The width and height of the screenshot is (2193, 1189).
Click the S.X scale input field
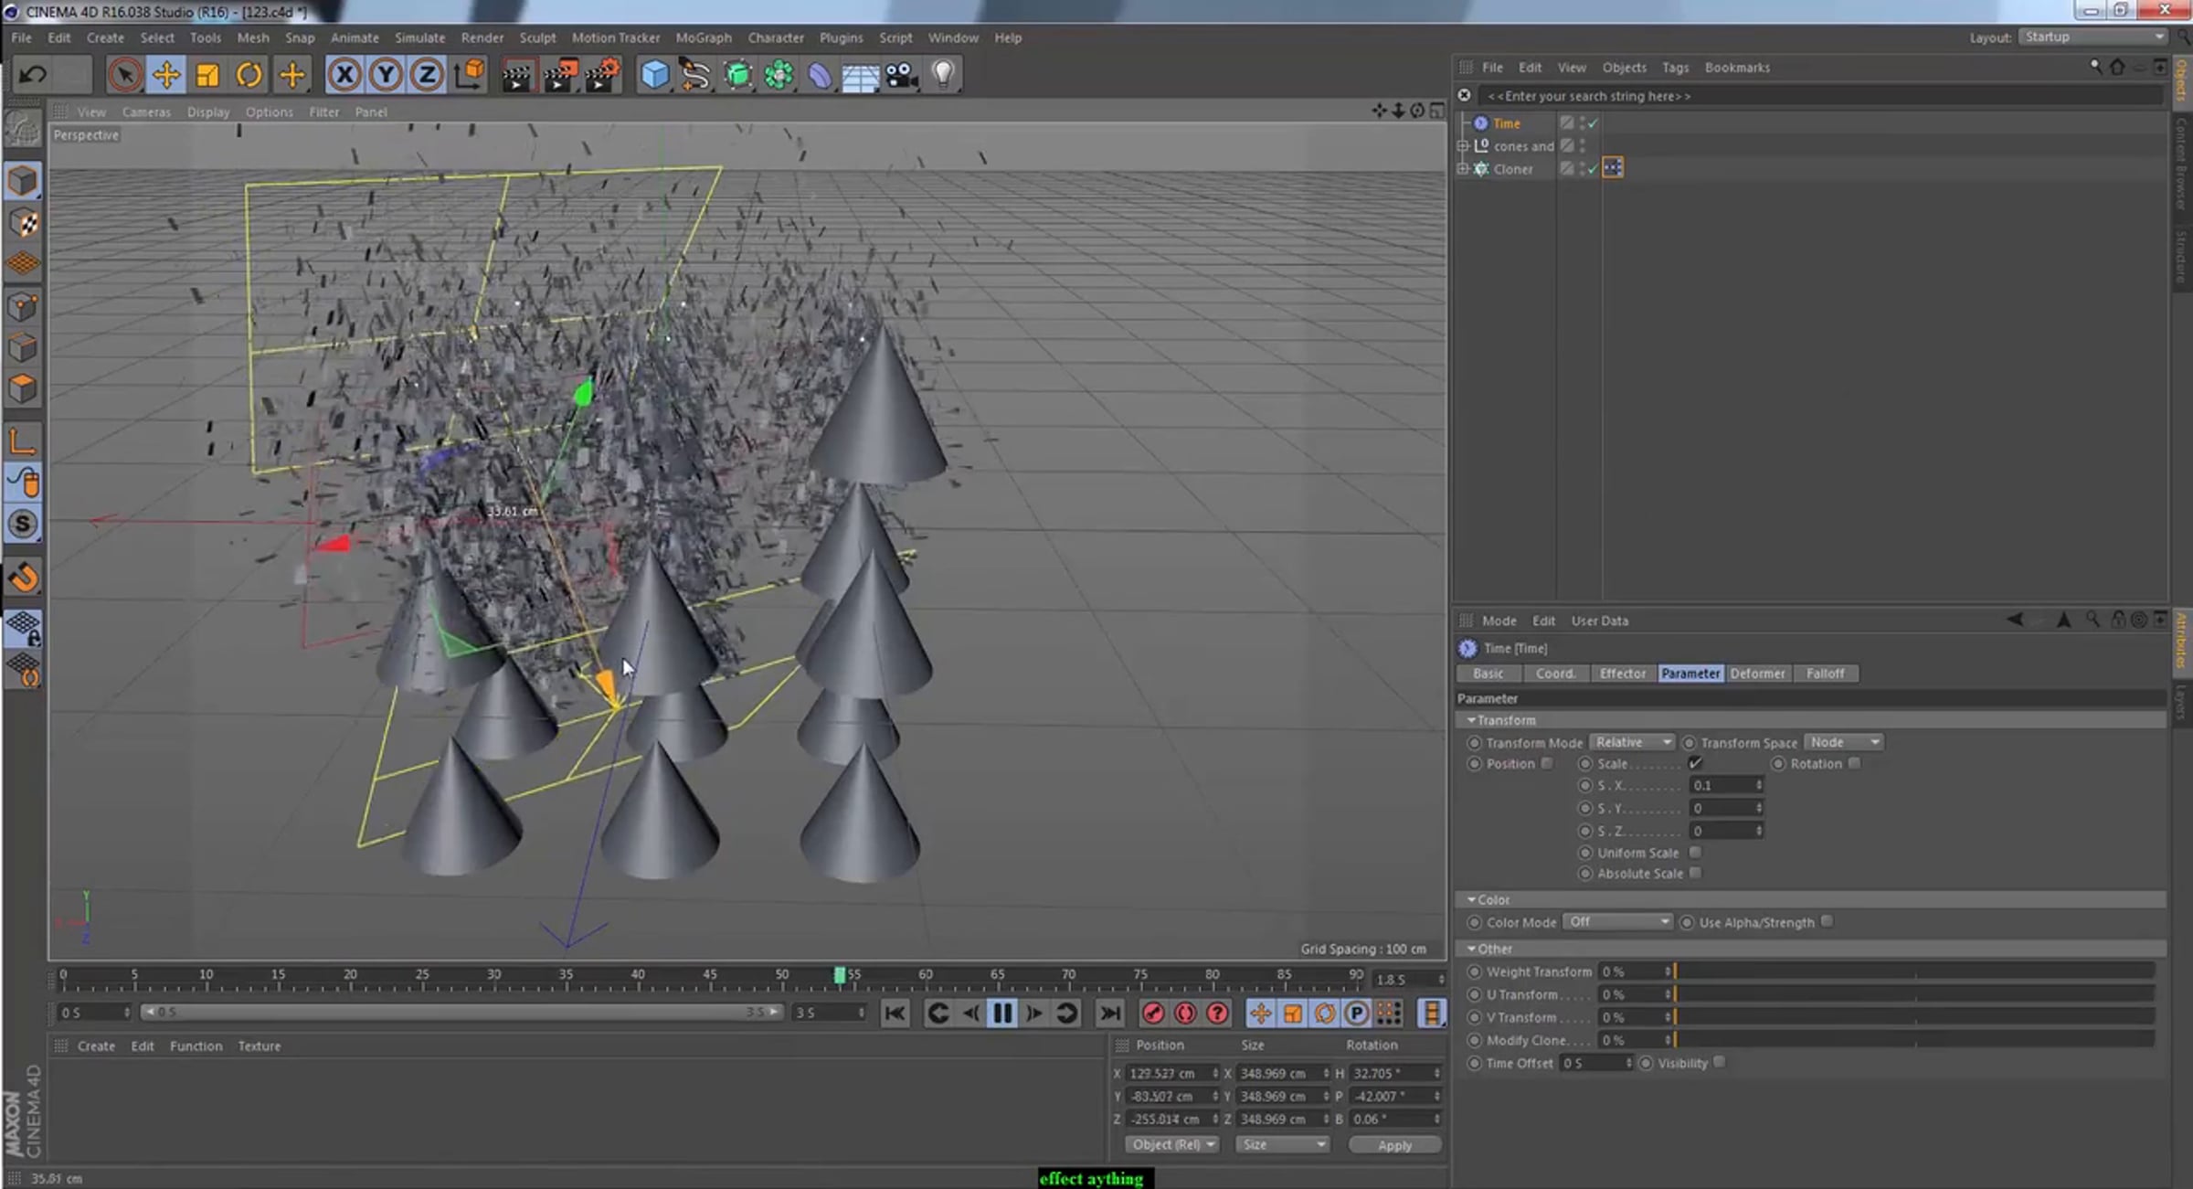[x=1725, y=785]
